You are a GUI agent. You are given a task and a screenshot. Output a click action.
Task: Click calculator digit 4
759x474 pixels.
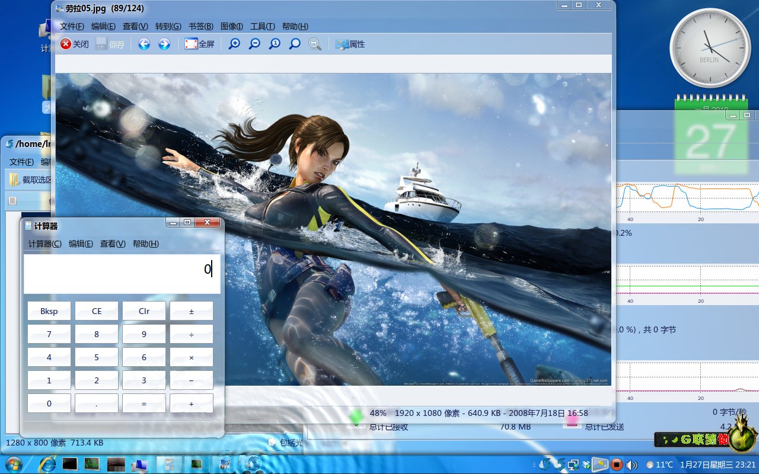(49, 357)
